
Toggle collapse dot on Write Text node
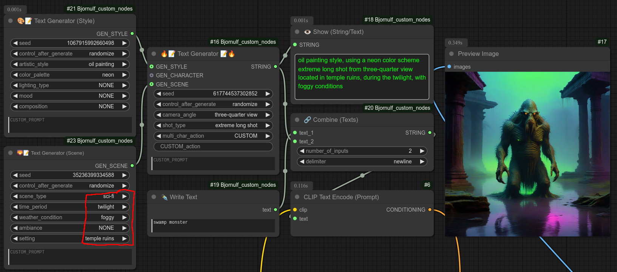[x=154, y=197]
